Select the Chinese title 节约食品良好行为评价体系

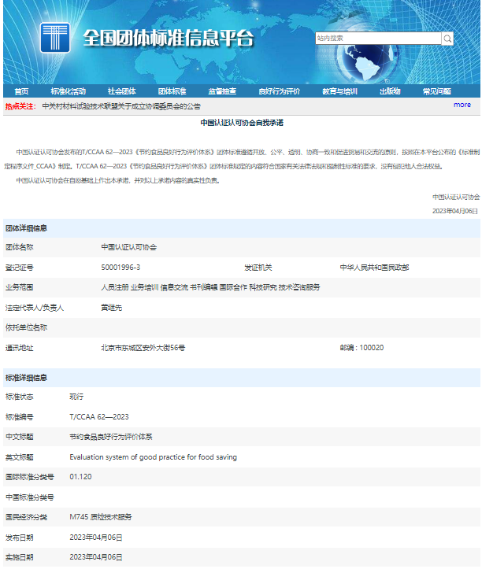coord(111,437)
